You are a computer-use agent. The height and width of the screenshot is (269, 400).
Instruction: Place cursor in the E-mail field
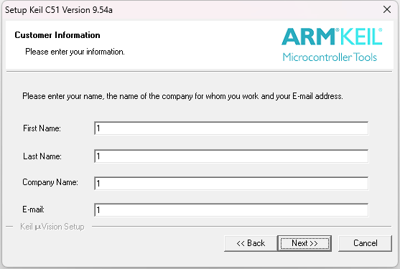pos(231,210)
